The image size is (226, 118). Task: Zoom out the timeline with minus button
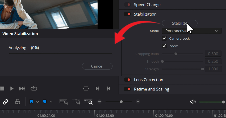click(99, 102)
